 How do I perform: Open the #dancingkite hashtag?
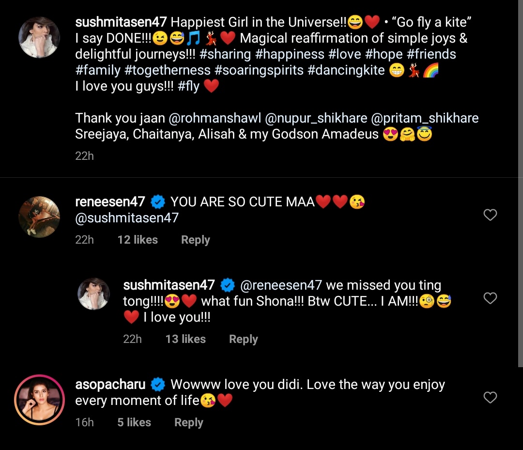point(346,70)
